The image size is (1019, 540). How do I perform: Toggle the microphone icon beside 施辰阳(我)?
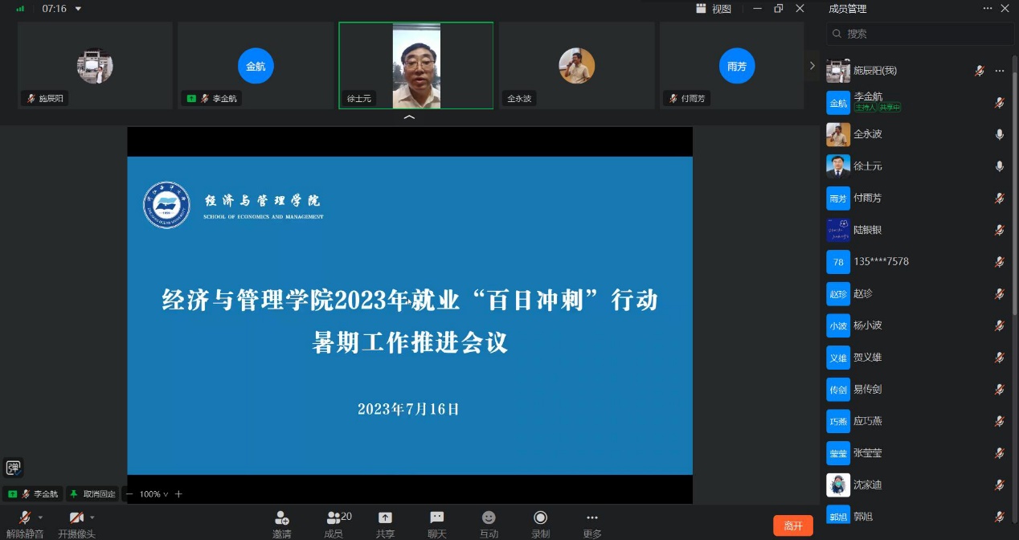(979, 71)
